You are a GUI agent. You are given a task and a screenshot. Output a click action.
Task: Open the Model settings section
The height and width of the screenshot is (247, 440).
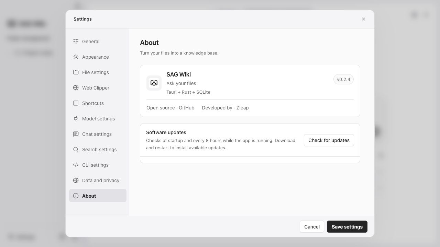pyautogui.click(x=98, y=119)
